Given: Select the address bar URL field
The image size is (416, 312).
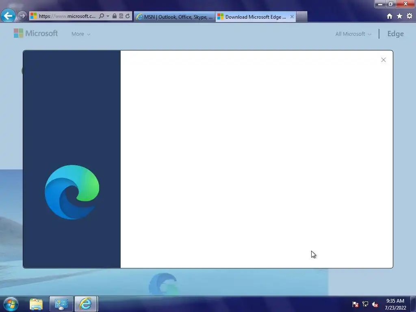Looking at the screenshot, I should click(x=67, y=16).
